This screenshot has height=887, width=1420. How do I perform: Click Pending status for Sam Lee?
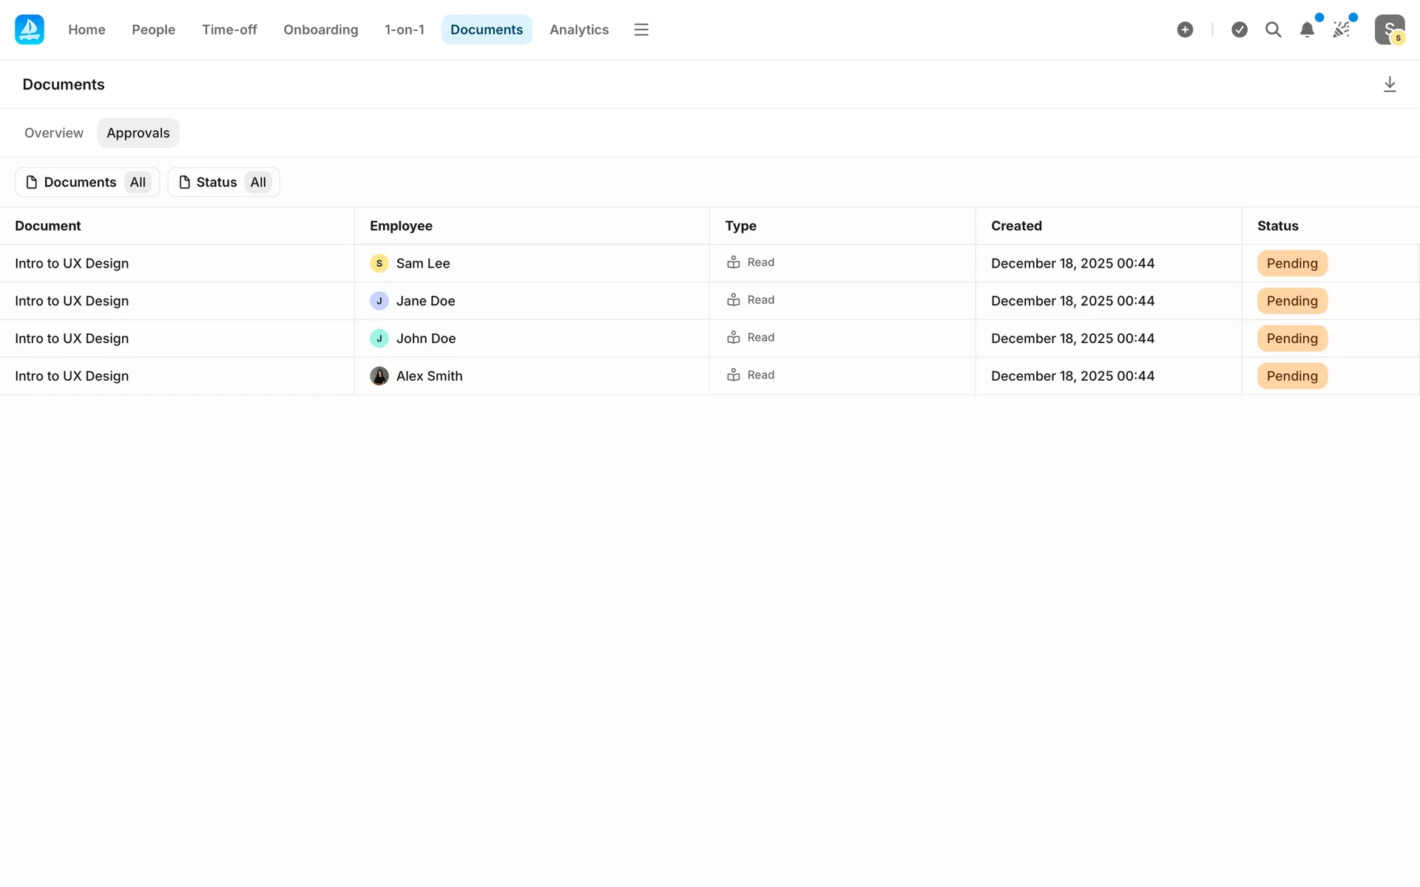1292,263
